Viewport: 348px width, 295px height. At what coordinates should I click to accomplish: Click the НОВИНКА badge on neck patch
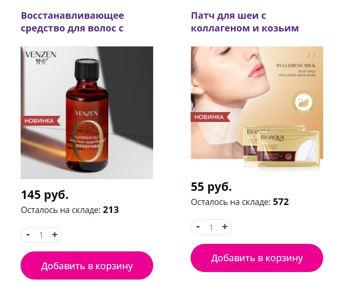point(210,117)
